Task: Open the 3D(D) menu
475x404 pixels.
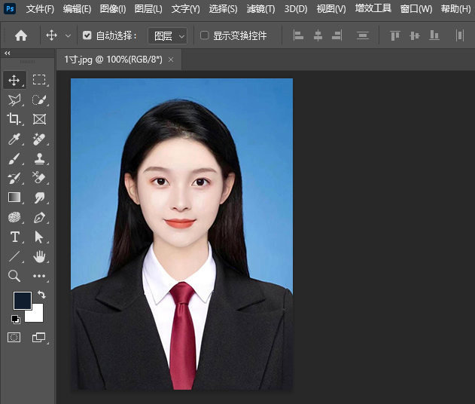Action: pos(296,9)
